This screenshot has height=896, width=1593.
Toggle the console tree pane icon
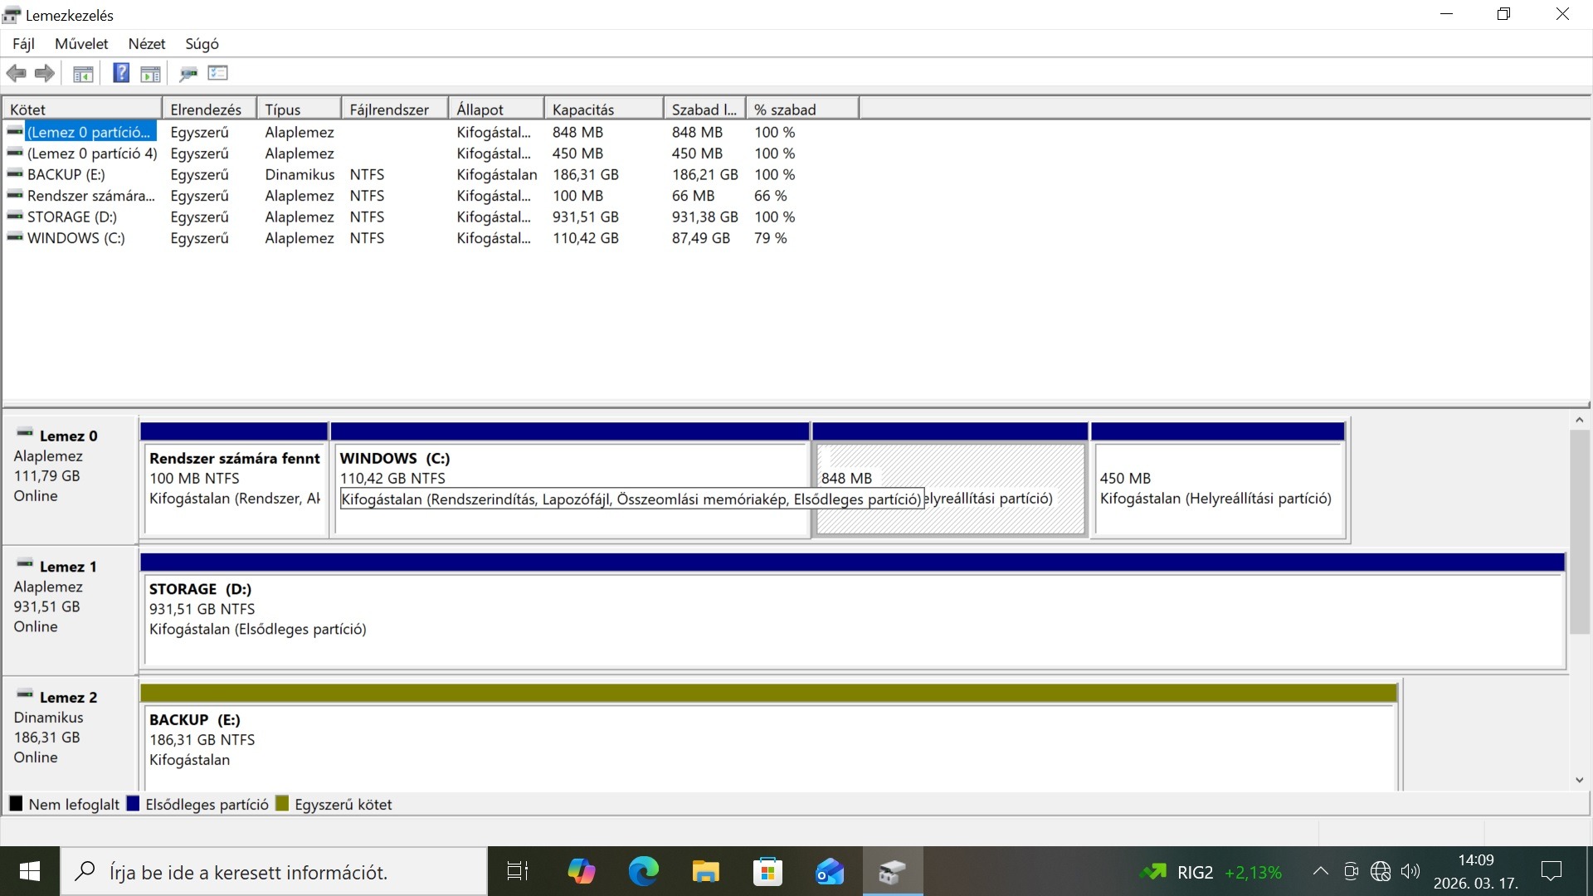tap(83, 74)
